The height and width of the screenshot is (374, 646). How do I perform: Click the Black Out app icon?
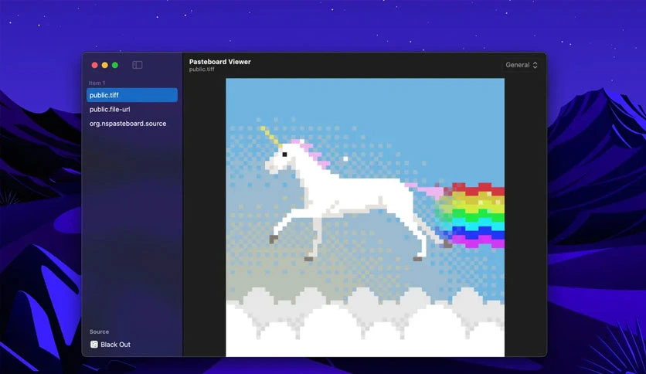(94, 345)
